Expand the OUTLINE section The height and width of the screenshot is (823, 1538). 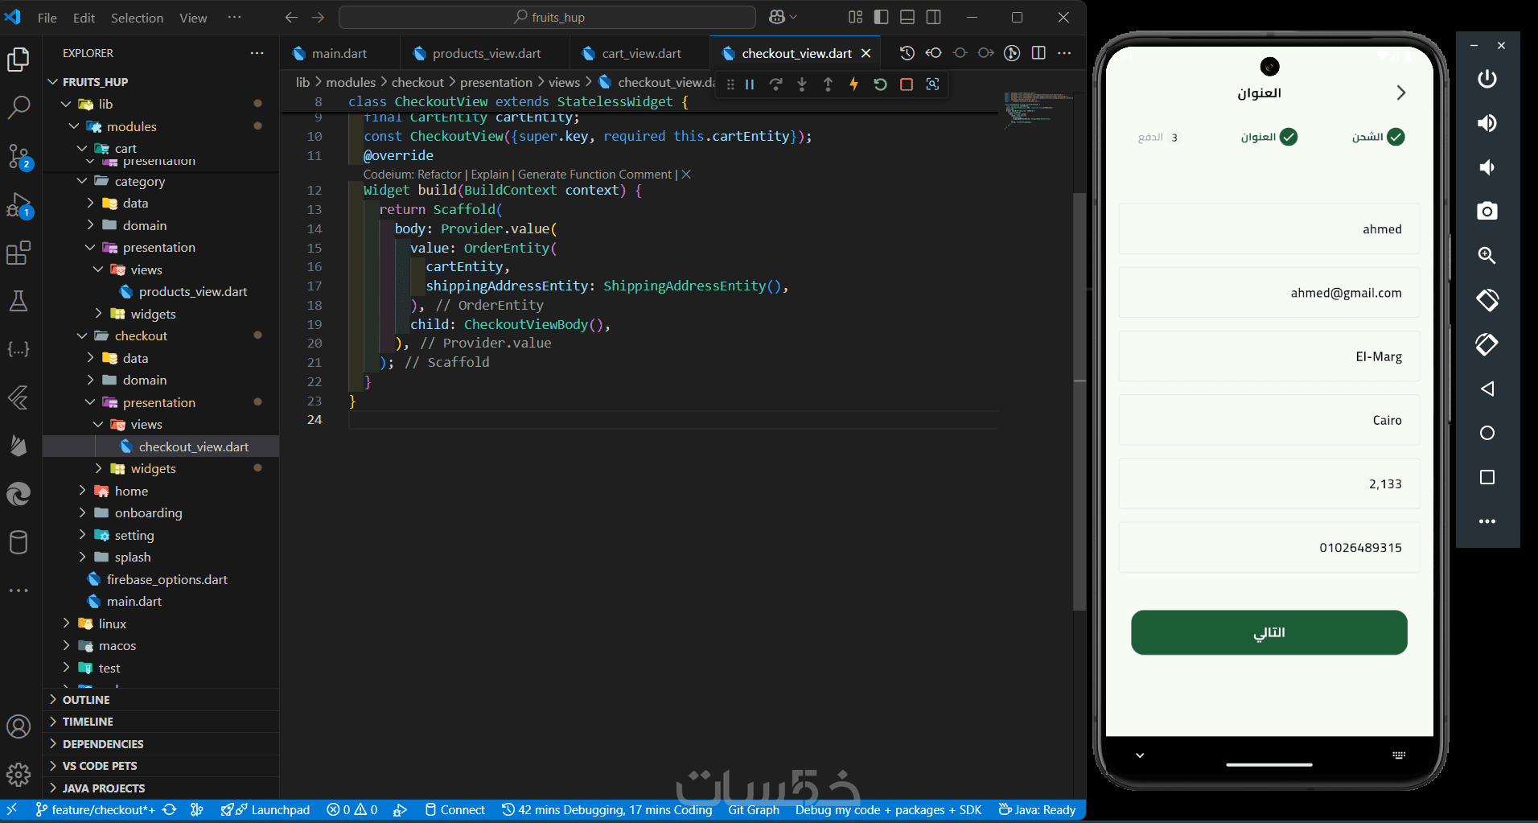click(x=86, y=700)
